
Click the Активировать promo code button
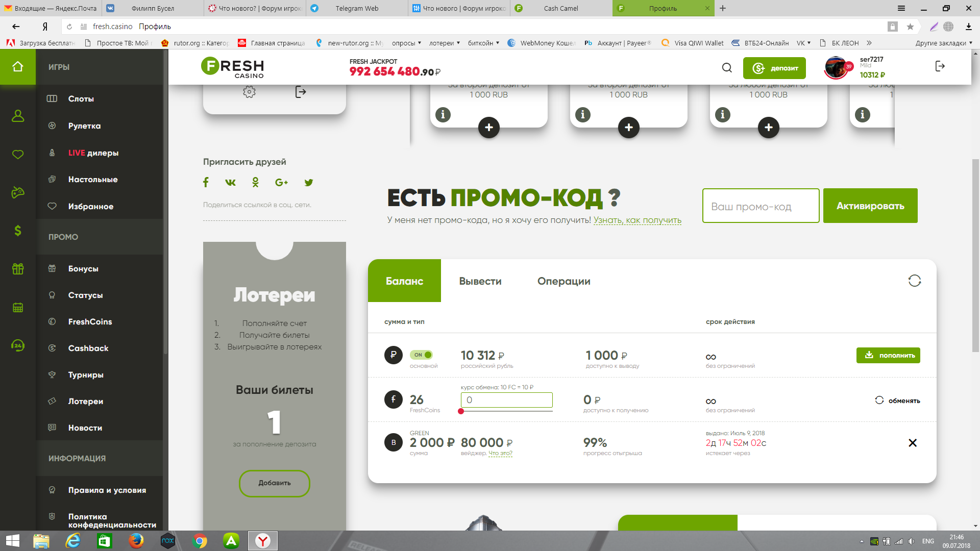coord(870,206)
